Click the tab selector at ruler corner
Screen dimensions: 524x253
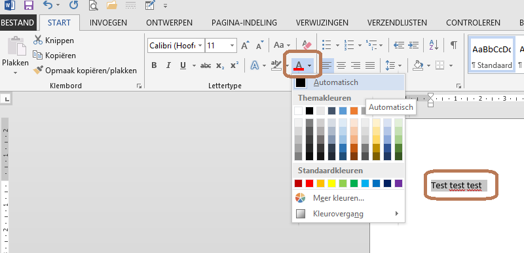pos(7,98)
